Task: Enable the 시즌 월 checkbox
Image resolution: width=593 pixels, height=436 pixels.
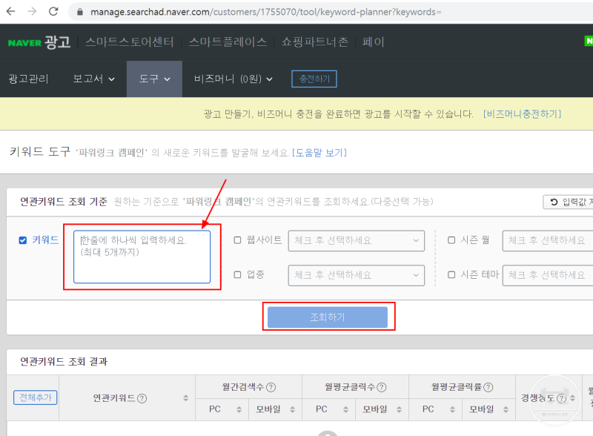Action: pos(451,240)
